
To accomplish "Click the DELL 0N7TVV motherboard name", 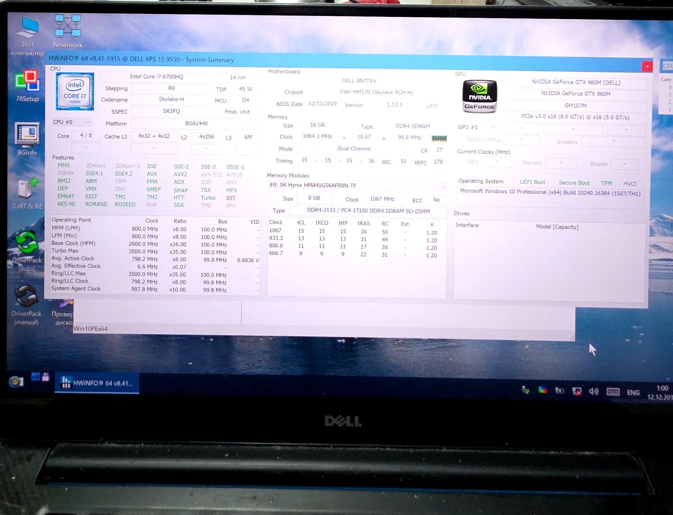I will [x=359, y=81].
